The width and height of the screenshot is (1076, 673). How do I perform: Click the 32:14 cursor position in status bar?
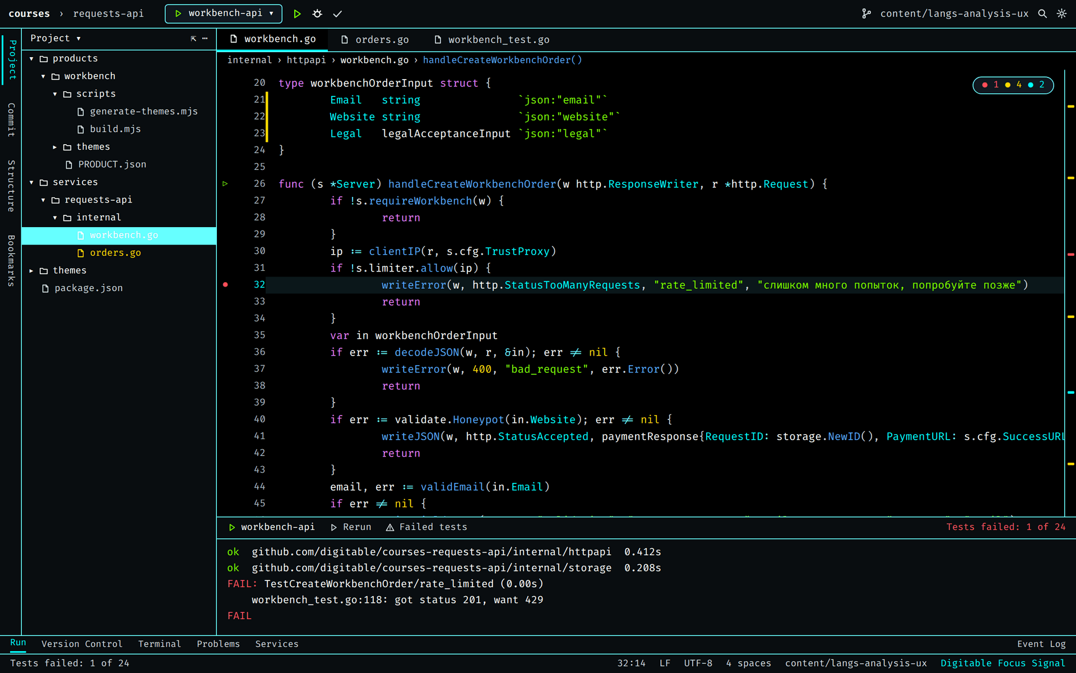click(631, 663)
